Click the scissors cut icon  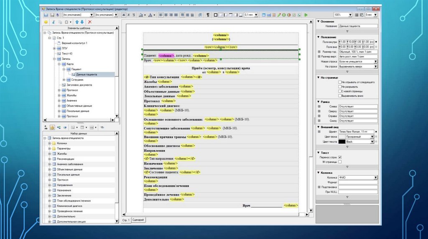coord(53,22)
